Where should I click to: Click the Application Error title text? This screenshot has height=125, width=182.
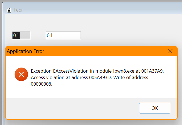pos(26,51)
